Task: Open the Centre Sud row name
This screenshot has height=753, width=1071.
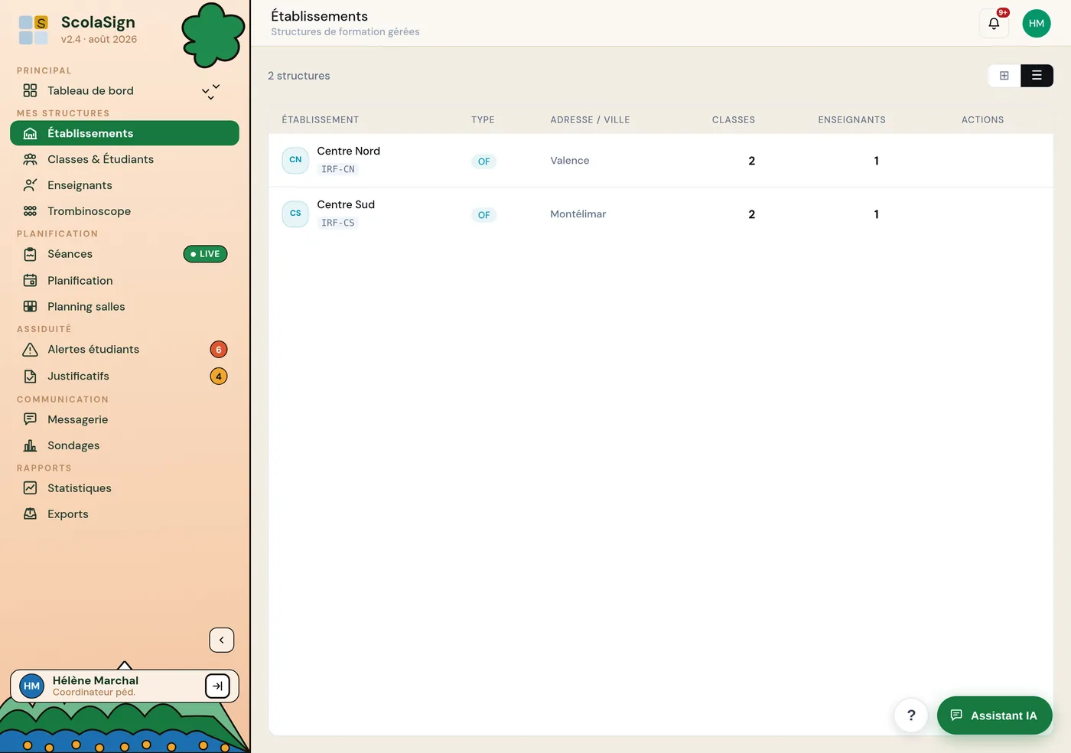Action: point(346,205)
